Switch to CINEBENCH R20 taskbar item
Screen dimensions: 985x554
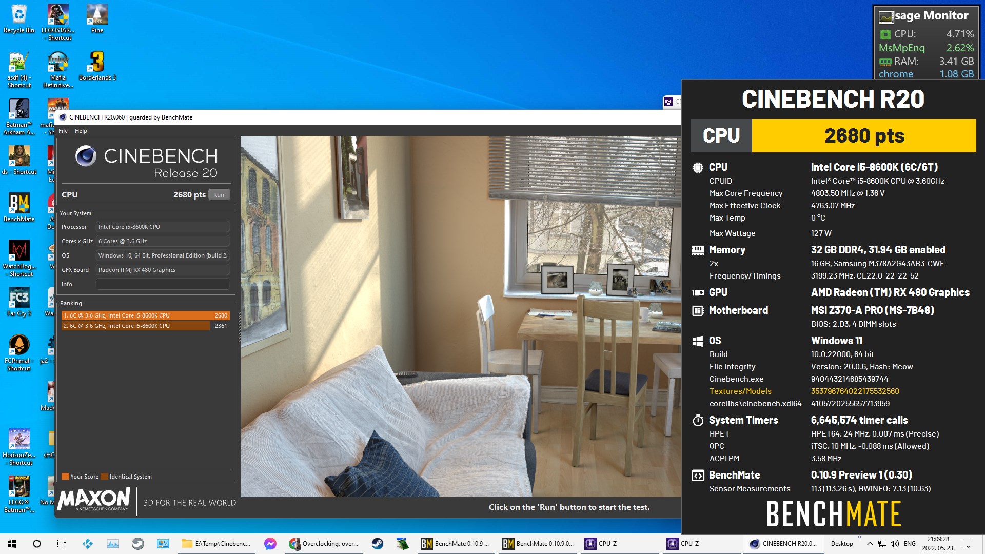pos(783,544)
